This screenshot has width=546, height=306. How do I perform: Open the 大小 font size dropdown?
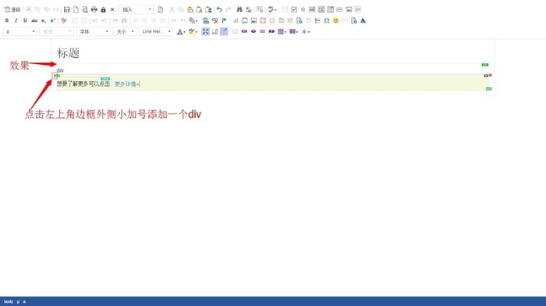tap(125, 32)
